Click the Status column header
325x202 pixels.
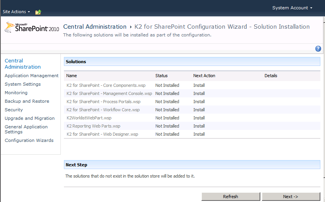click(x=162, y=76)
